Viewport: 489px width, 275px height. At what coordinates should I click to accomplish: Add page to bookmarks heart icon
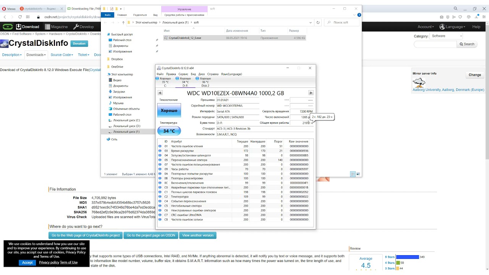[460, 17]
